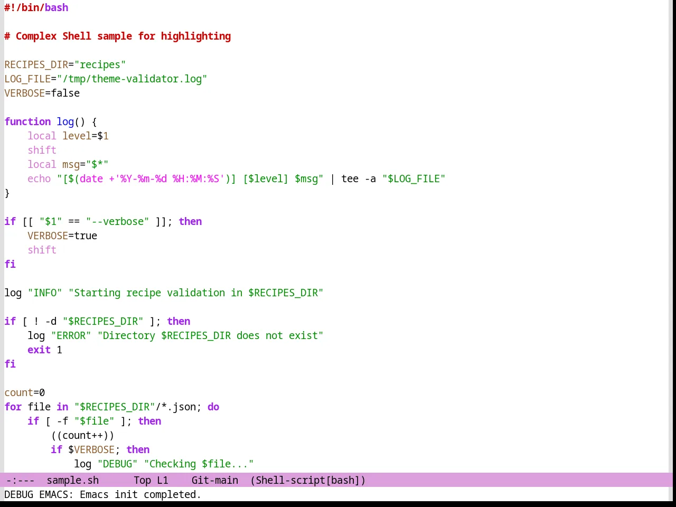Click the right-side vertical scrollbar

(x=671, y=236)
